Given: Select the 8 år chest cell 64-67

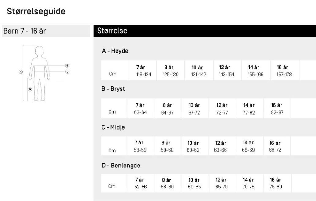Looking at the screenshot, I should coord(168,108).
